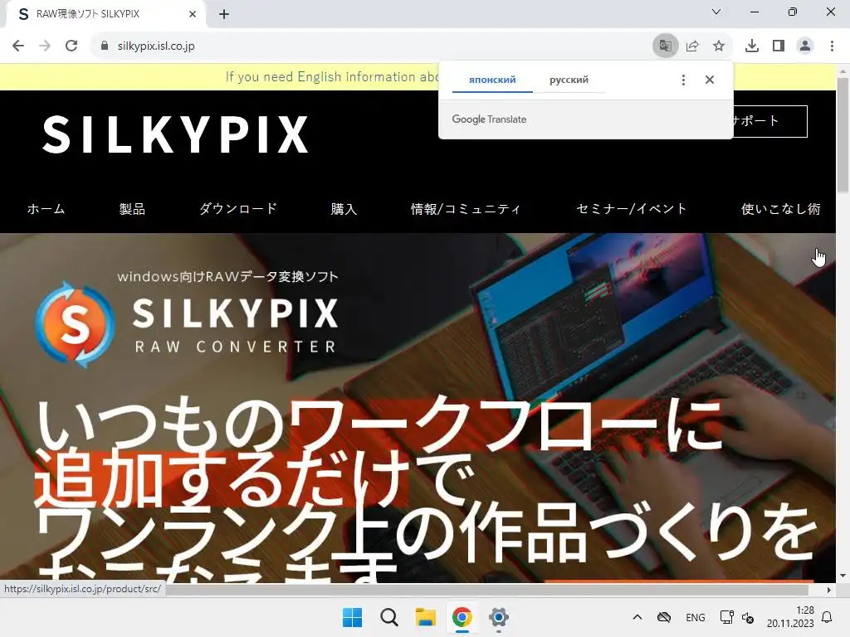Open the Chrome profile avatar
Image resolution: width=850 pixels, height=637 pixels.
point(805,46)
